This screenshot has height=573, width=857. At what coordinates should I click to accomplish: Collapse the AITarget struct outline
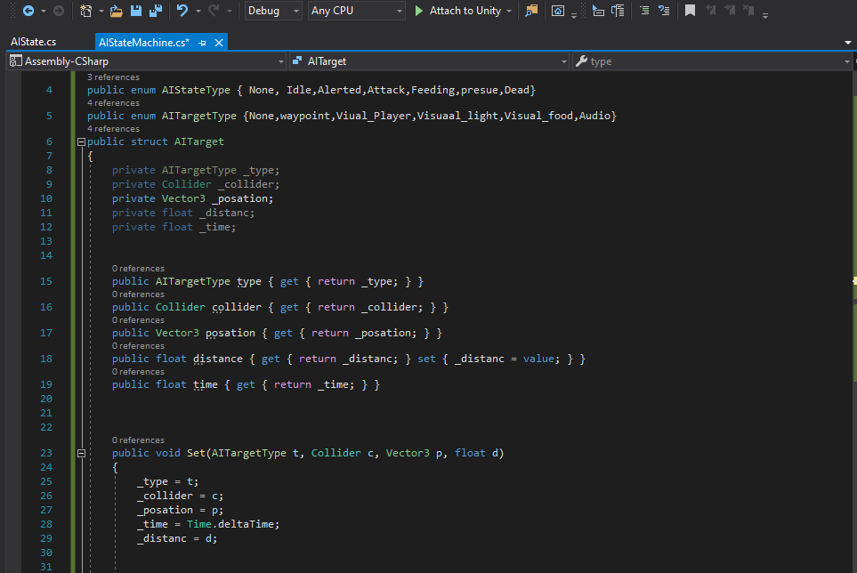tap(81, 142)
